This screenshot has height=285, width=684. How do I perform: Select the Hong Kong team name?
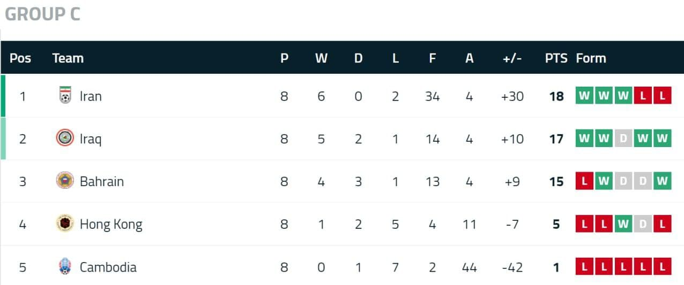111,224
